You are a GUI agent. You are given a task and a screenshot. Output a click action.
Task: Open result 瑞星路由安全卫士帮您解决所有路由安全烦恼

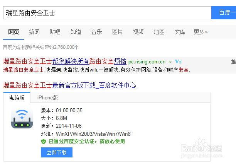click(64, 62)
